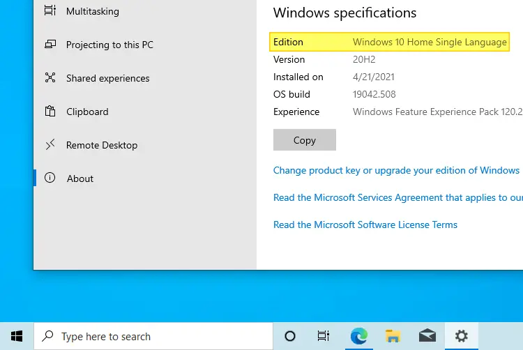This screenshot has width=523, height=350.
Task: Click the Experience label
Action: click(x=296, y=112)
